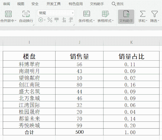162x140 pixels.
Task: Toggle the auto wrap text icon
Action: pos(26,14)
